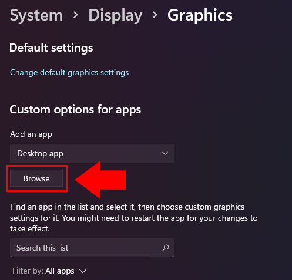Screen dimensions: 292x280
Task: Click the magnifier search icon
Action: tap(166, 248)
